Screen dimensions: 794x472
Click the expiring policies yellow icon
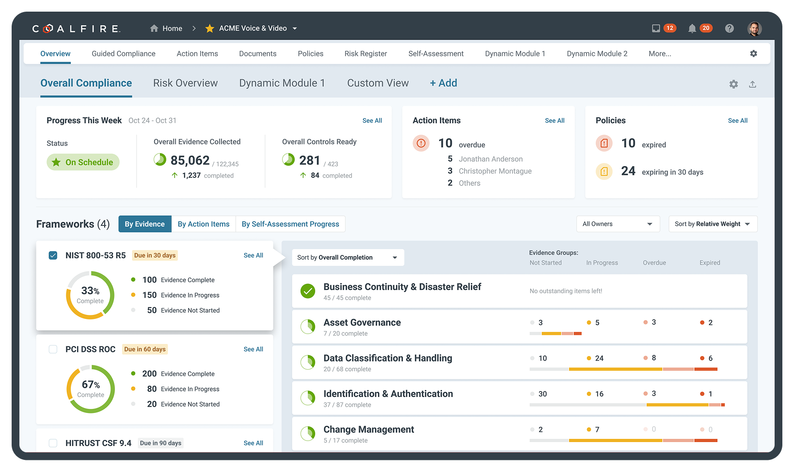604,171
